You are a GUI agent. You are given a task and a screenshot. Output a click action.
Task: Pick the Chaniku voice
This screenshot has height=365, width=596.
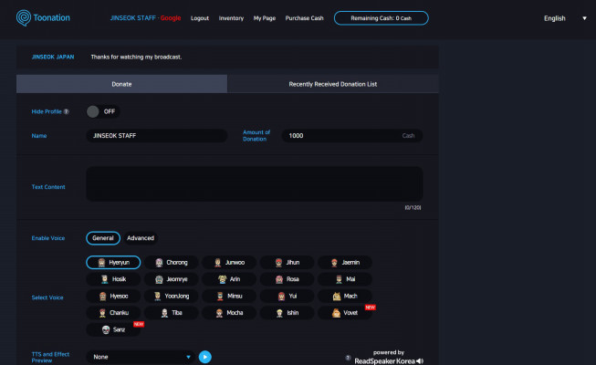113,312
